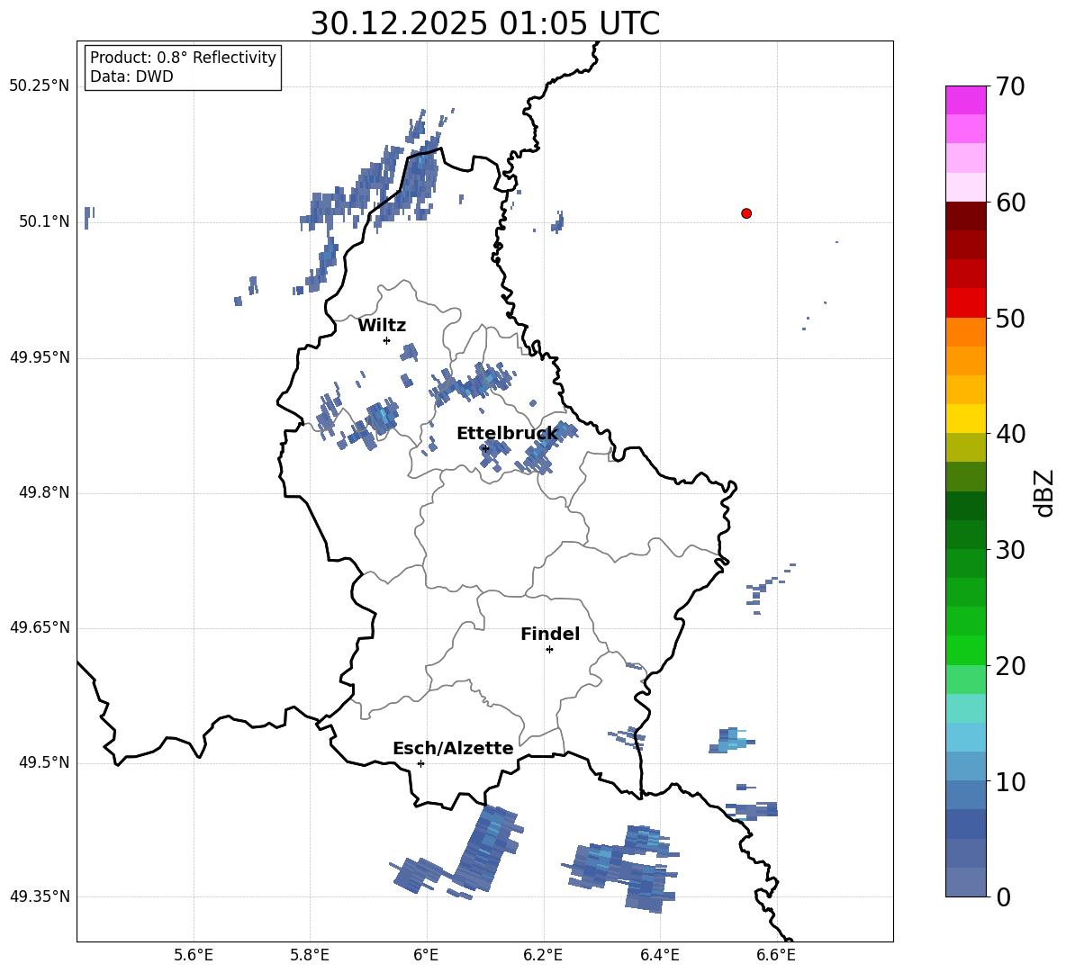Click the 60 tick on the colorbar
This screenshot has height=973, width=1066.
click(x=1009, y=203)
